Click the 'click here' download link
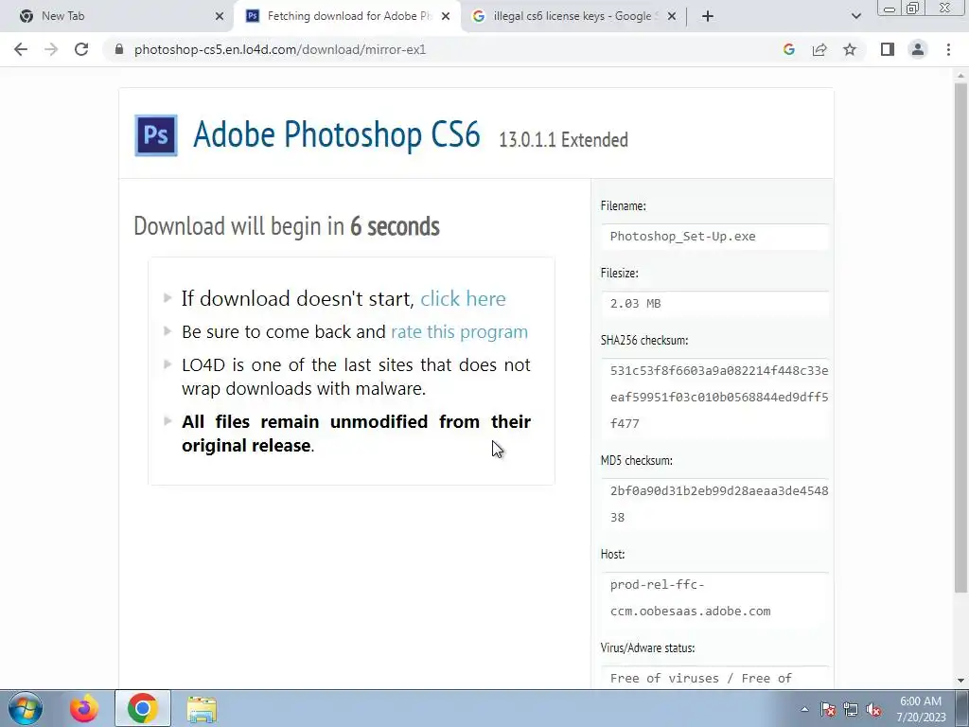The height and width of the screenshot is (727, 969). click(x=463, y=298)
